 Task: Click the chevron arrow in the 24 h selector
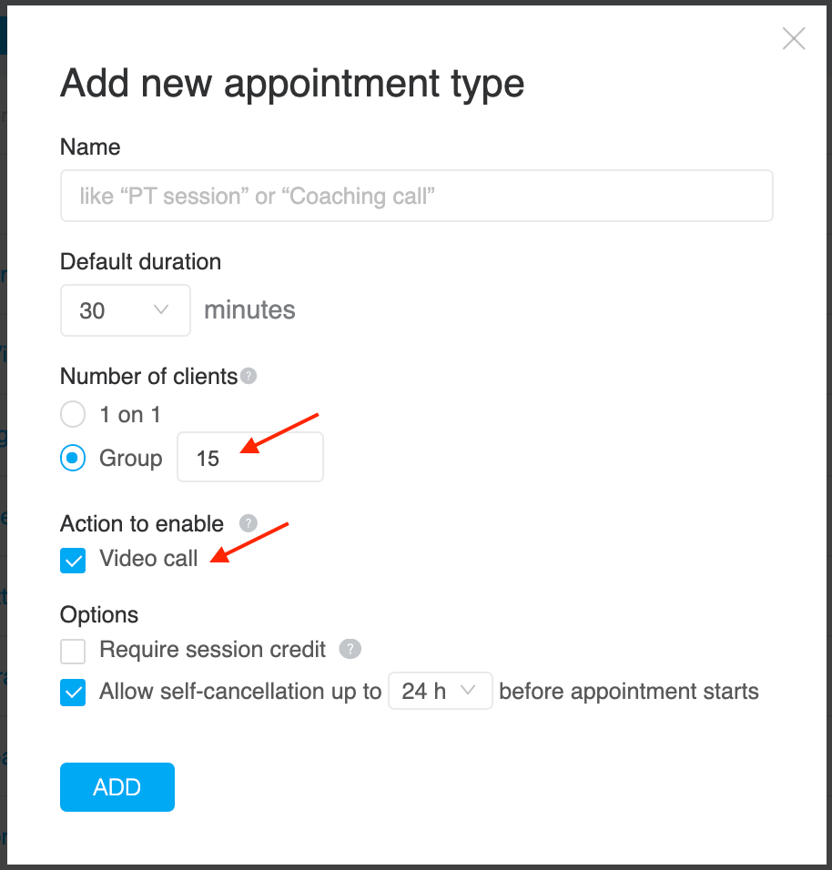coord(469,690)
